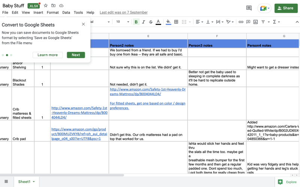Close the Convert to Google Sheets popup
The width and height of the screenshot is (300, 187).
click(x=83, y=24)
